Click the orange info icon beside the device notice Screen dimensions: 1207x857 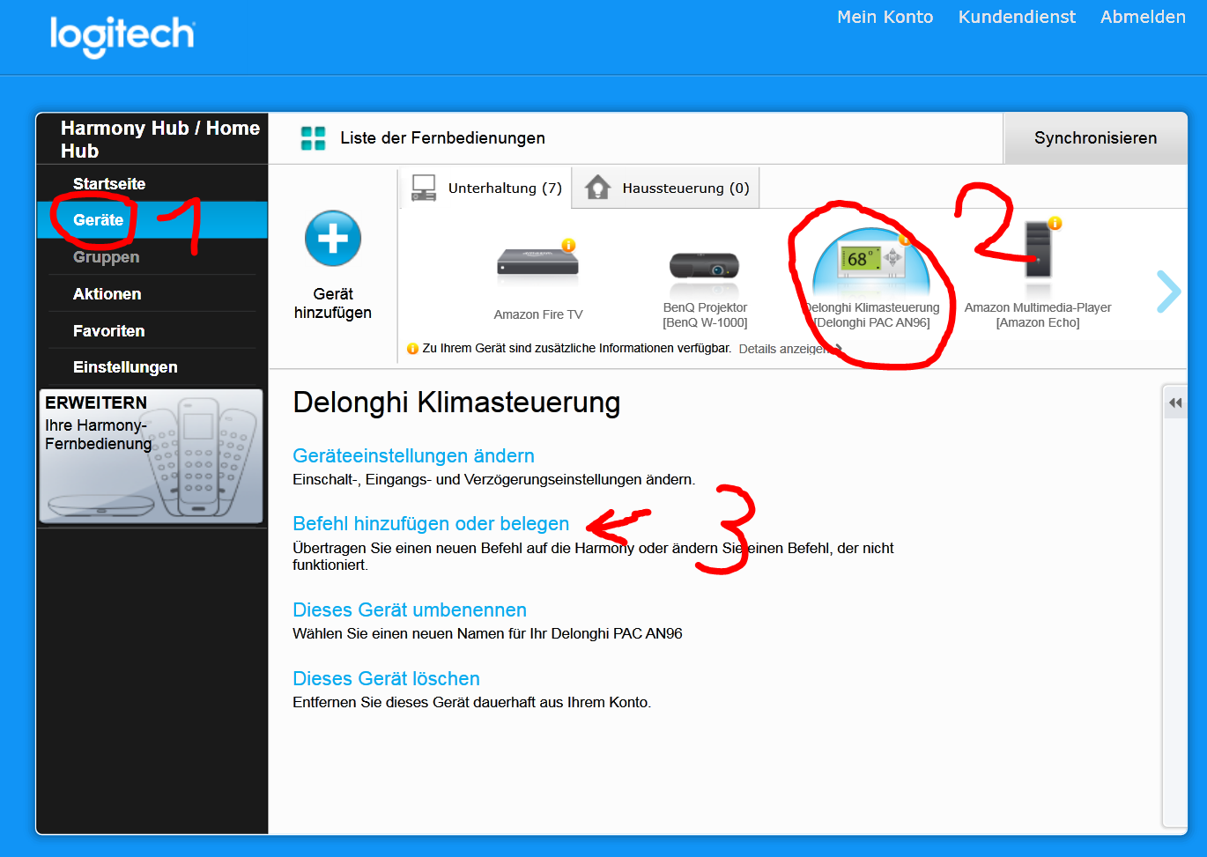412,349
